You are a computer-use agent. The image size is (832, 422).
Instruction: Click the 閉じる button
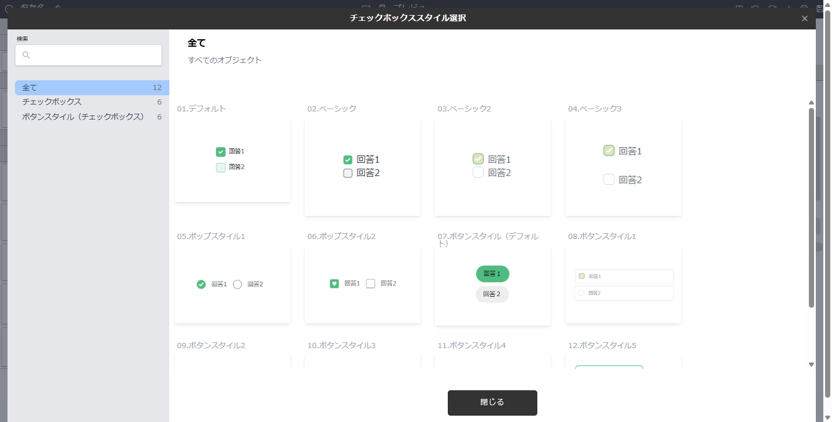coord(492,402)
